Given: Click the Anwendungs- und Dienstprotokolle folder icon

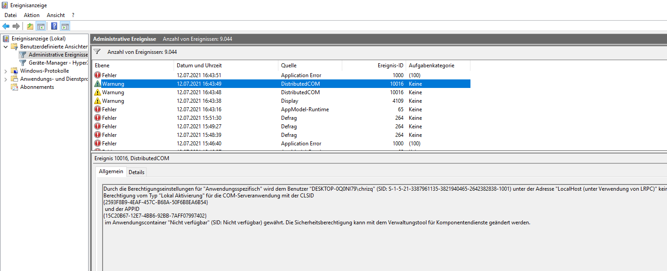Looking at the screenshot, I should pos(14,79).
